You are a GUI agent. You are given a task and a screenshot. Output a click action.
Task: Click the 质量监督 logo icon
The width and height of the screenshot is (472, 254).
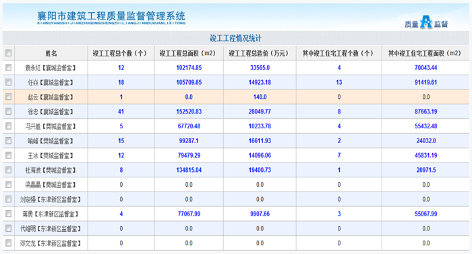click(x=426, y=22)
